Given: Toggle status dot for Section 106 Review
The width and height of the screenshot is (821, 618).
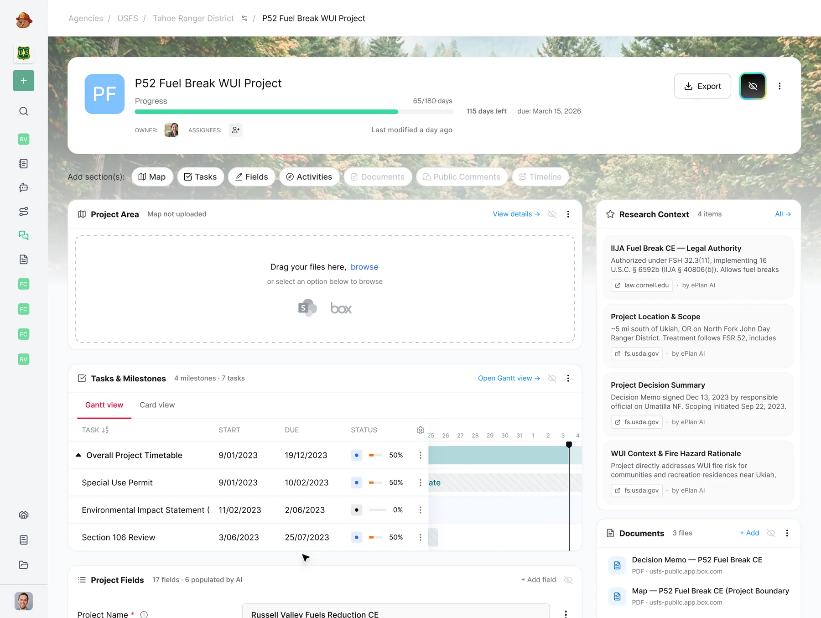Looking at the screenshot, I should coord(357,537).
